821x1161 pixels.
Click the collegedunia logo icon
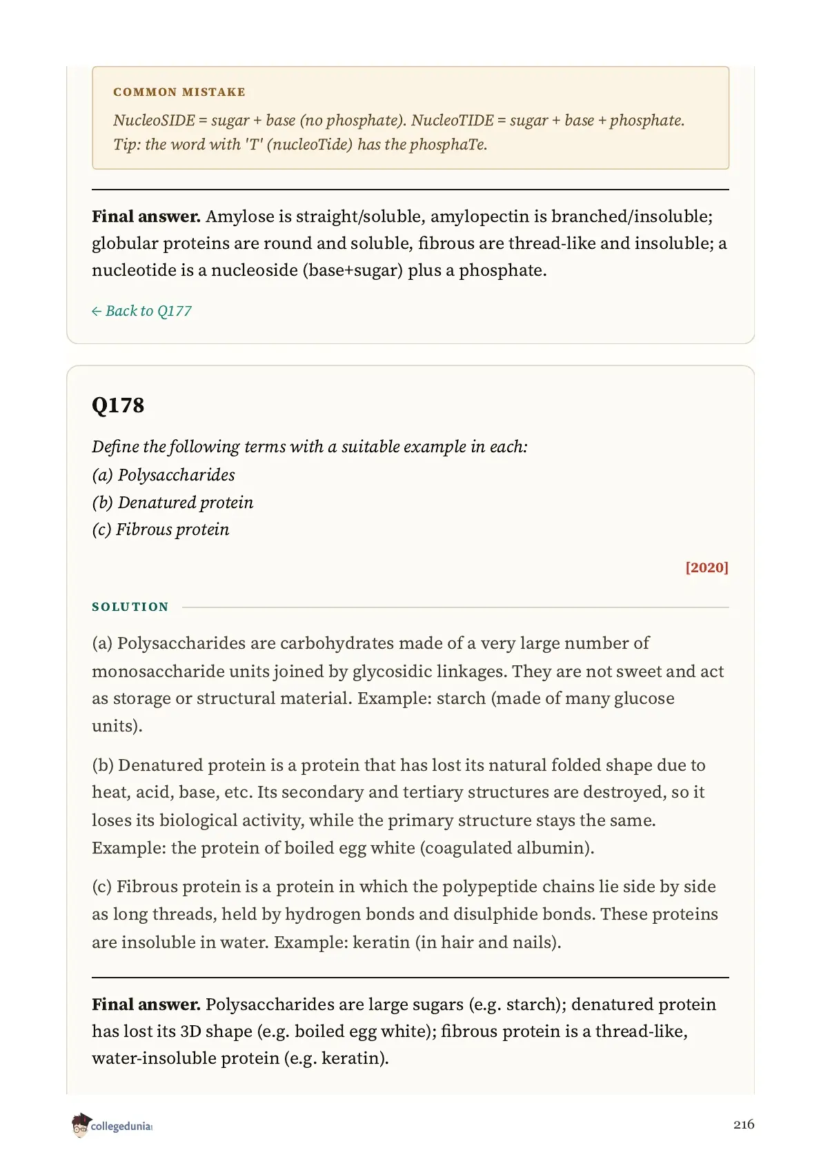coord(81,1125)
